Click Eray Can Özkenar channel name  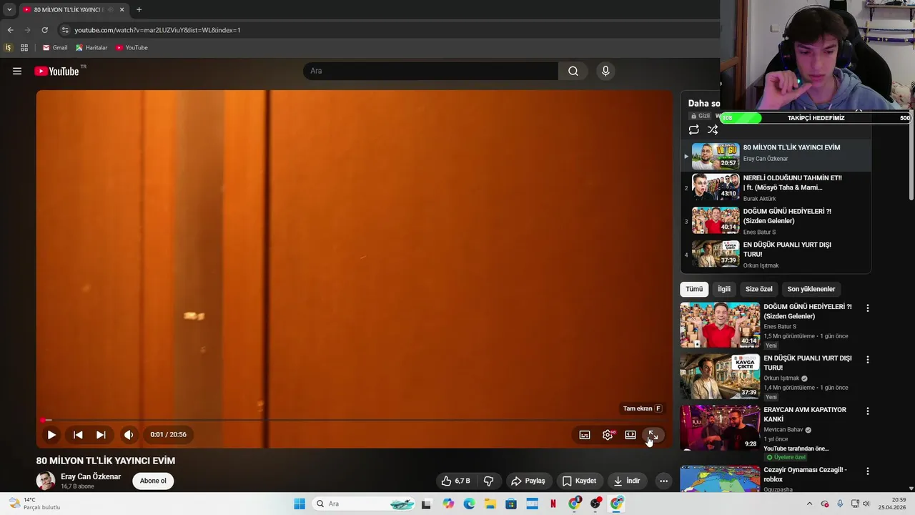point(91,476)
